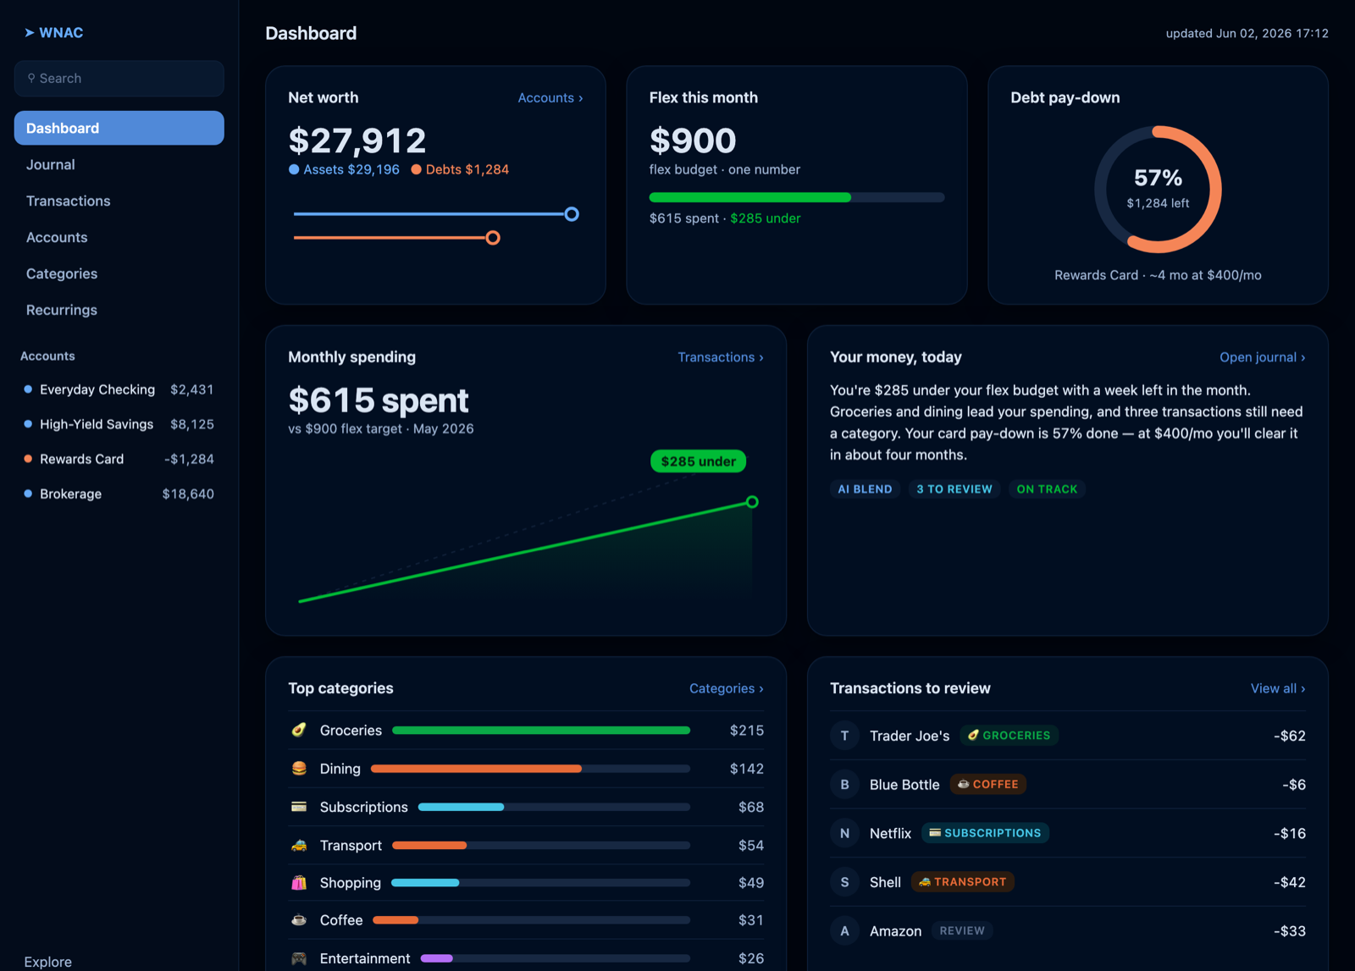This screenshot has height=971, width=1355.
Task: Click View all › in Transactions to review
Action: pyautogui.click(x=1278, y=688)
